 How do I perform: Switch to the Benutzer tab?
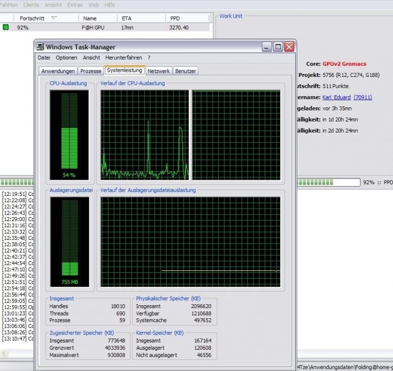tap(185, 71)
